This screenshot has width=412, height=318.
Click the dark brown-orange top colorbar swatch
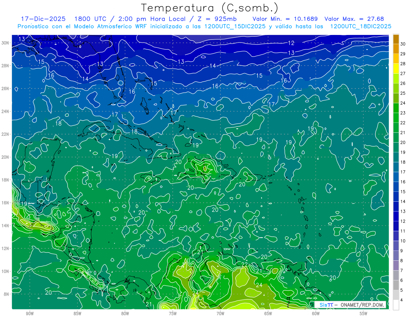coord(396,39)
